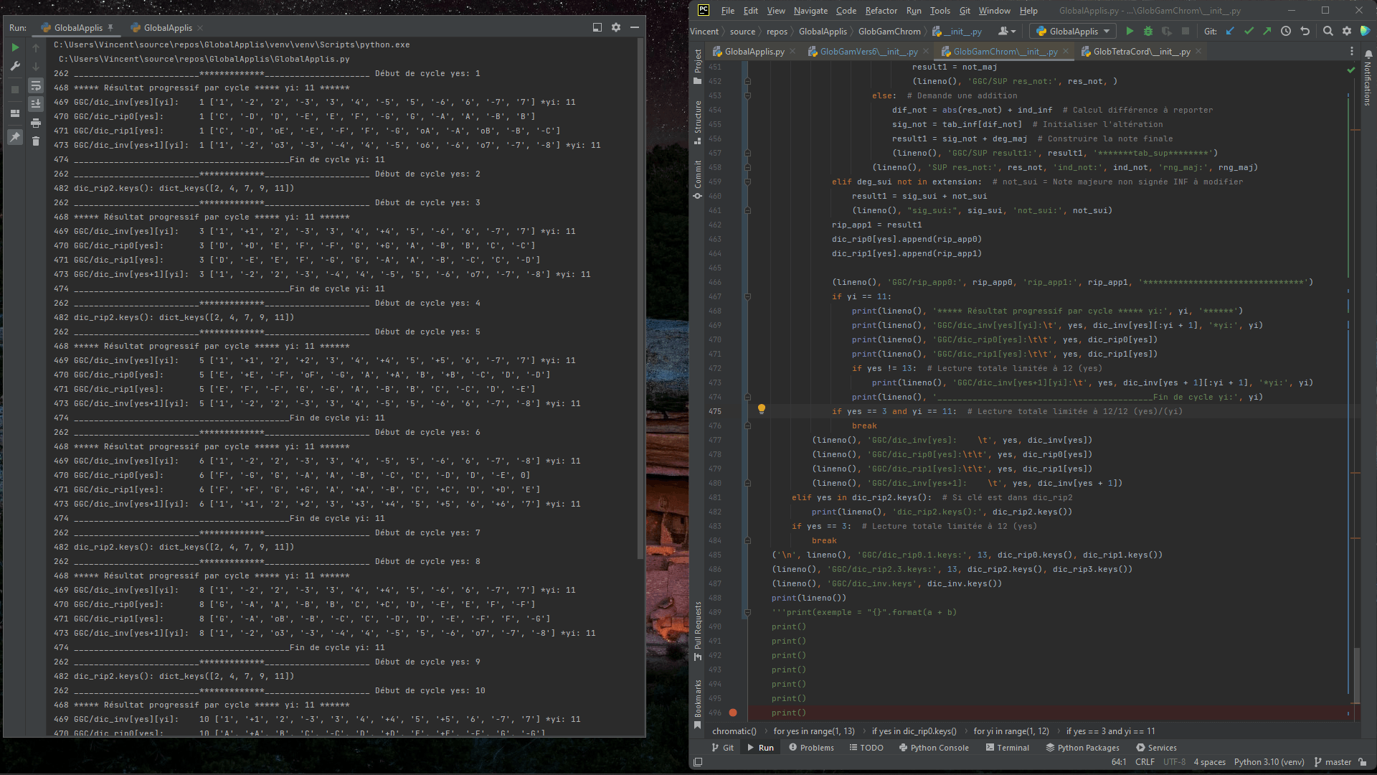Start the Debug session with the bug icon
Viewport: 1377px width, 775px height.
point(1149,31)
